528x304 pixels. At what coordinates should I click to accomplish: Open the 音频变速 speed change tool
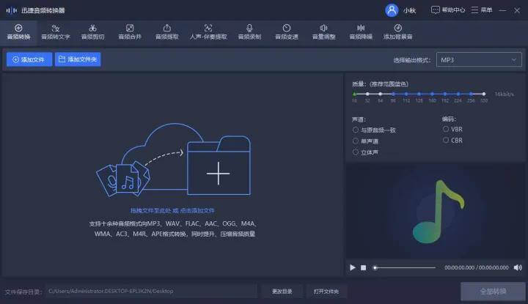tap(287, 32)
